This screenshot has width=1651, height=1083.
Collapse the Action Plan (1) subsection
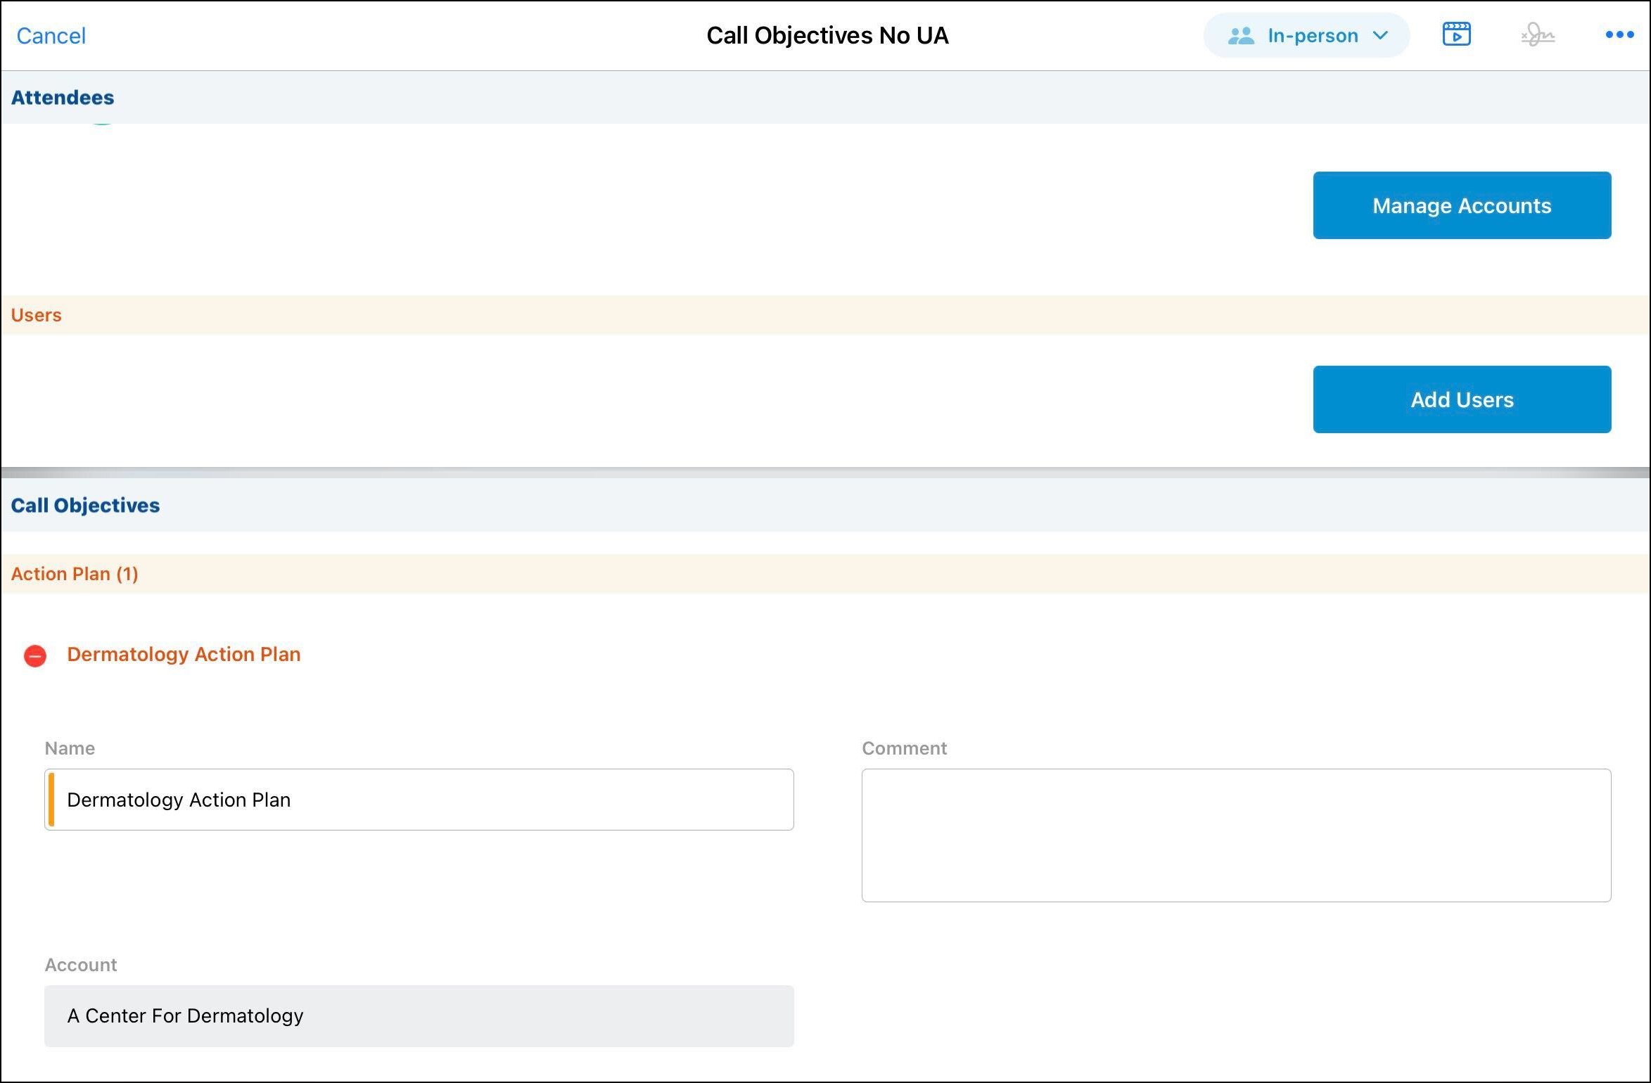75,574
